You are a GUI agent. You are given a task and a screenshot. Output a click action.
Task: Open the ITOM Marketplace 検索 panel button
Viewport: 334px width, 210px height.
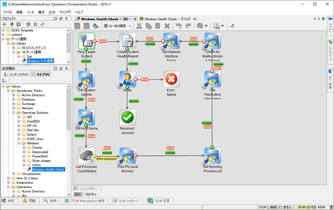pyautogui.click(x=86, y=201)
